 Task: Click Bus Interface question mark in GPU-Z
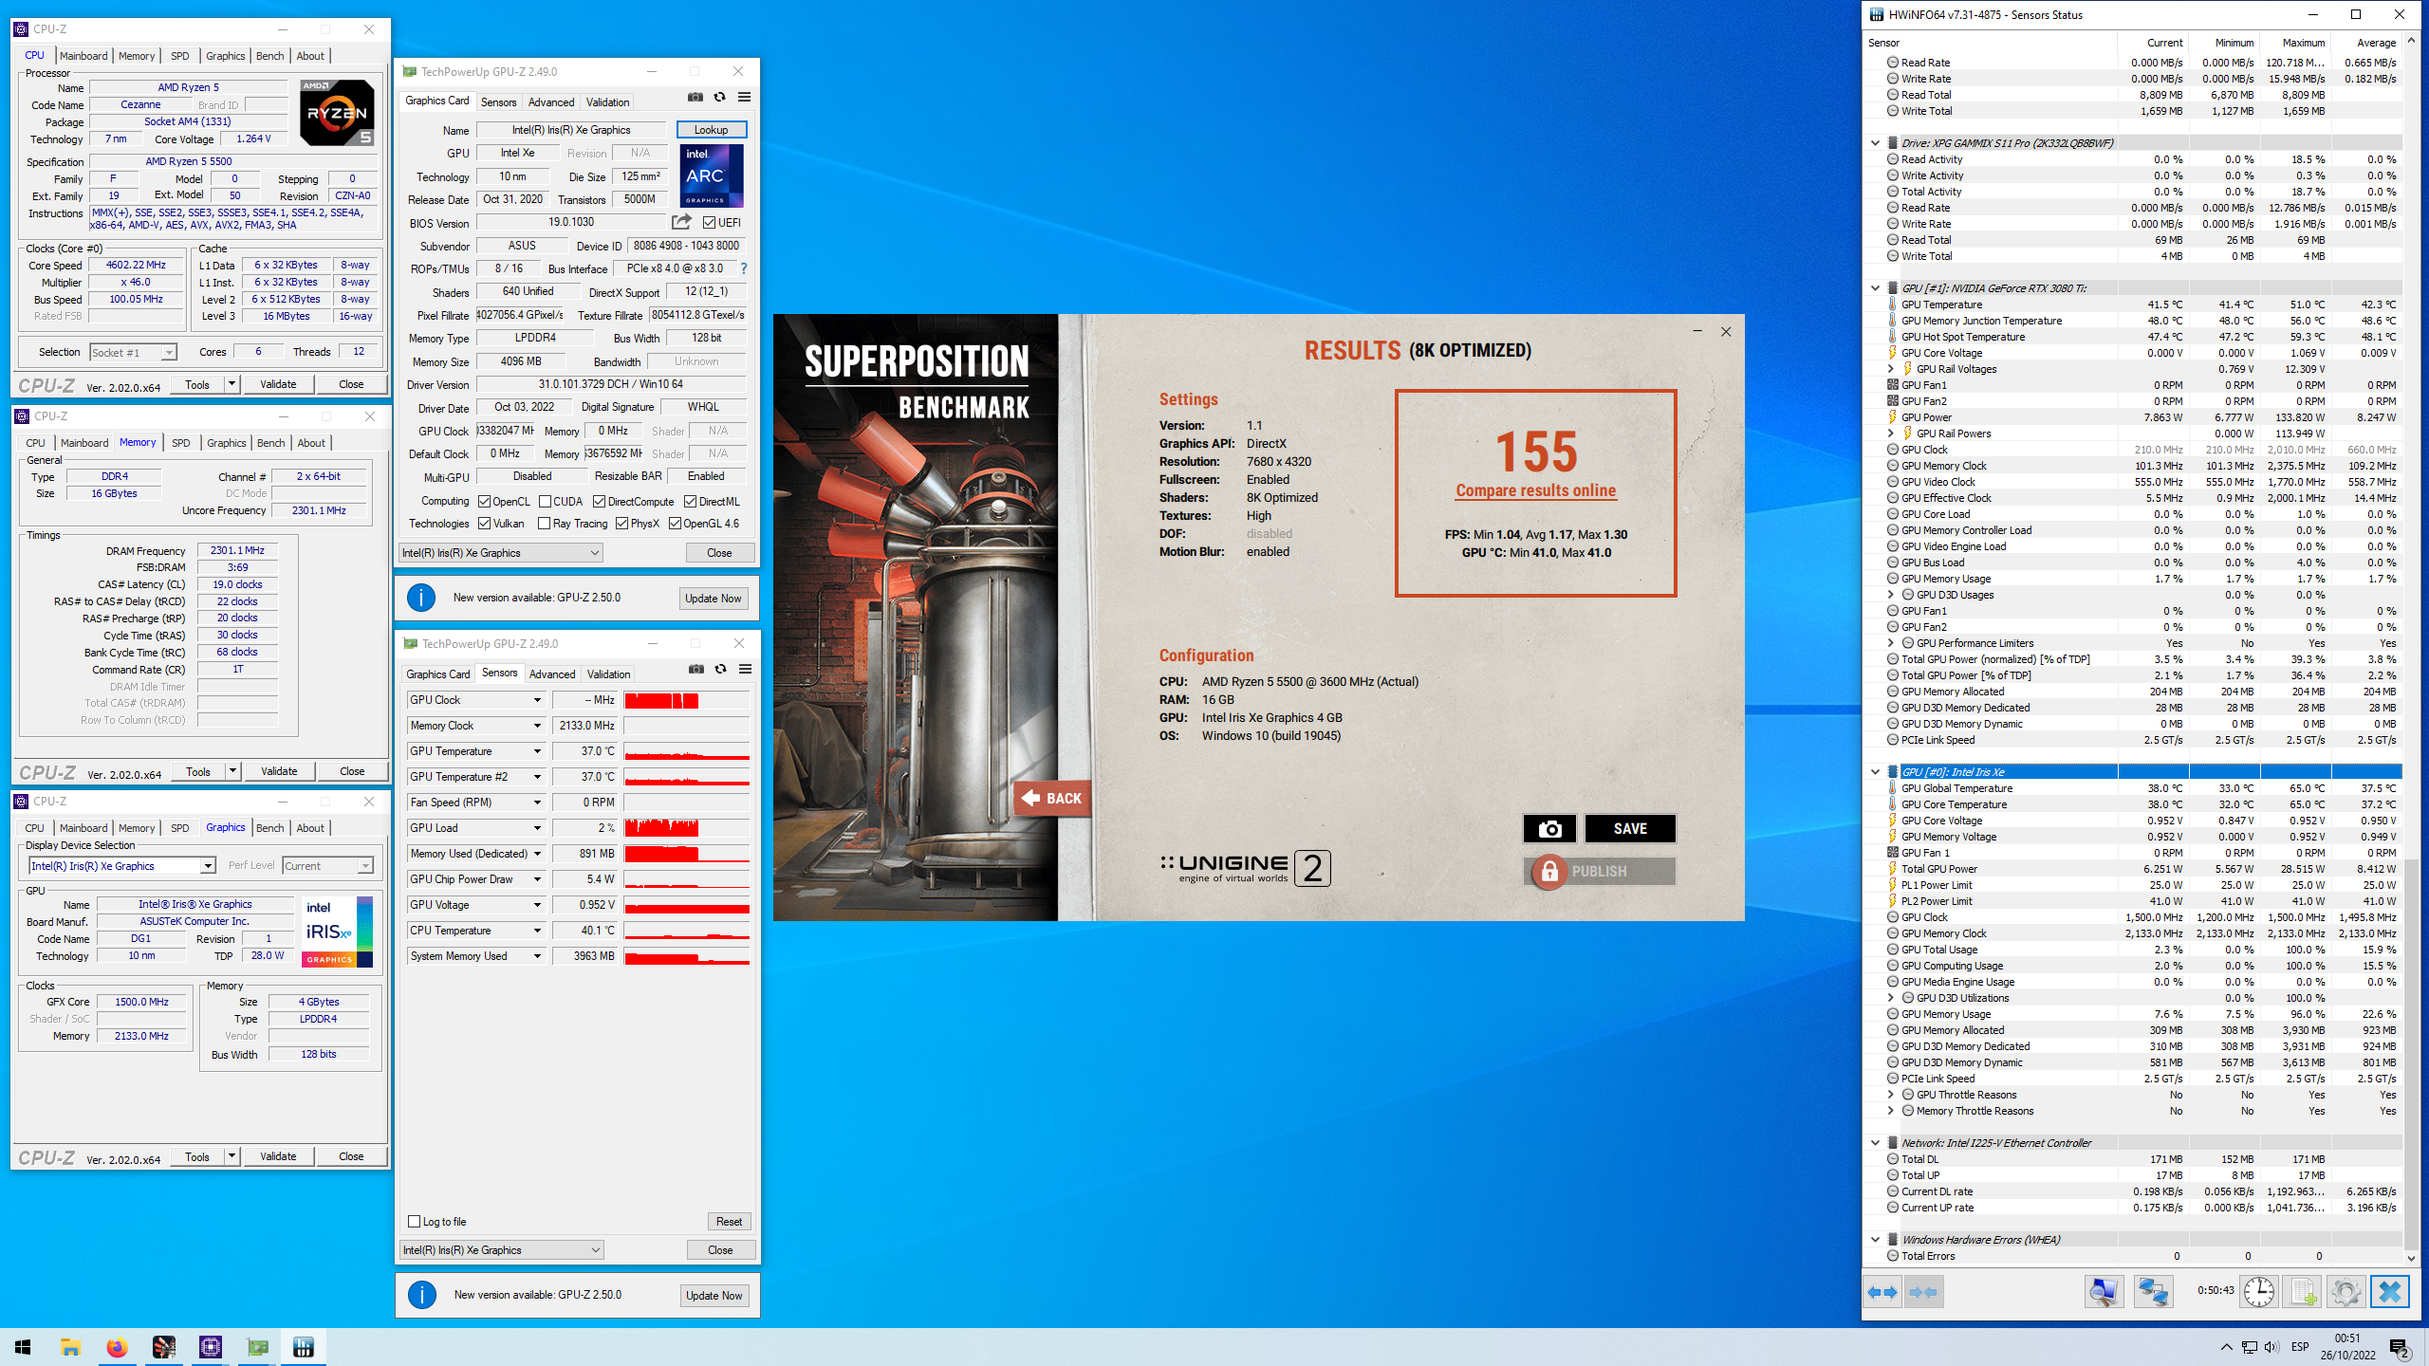[x=744, y=268]
